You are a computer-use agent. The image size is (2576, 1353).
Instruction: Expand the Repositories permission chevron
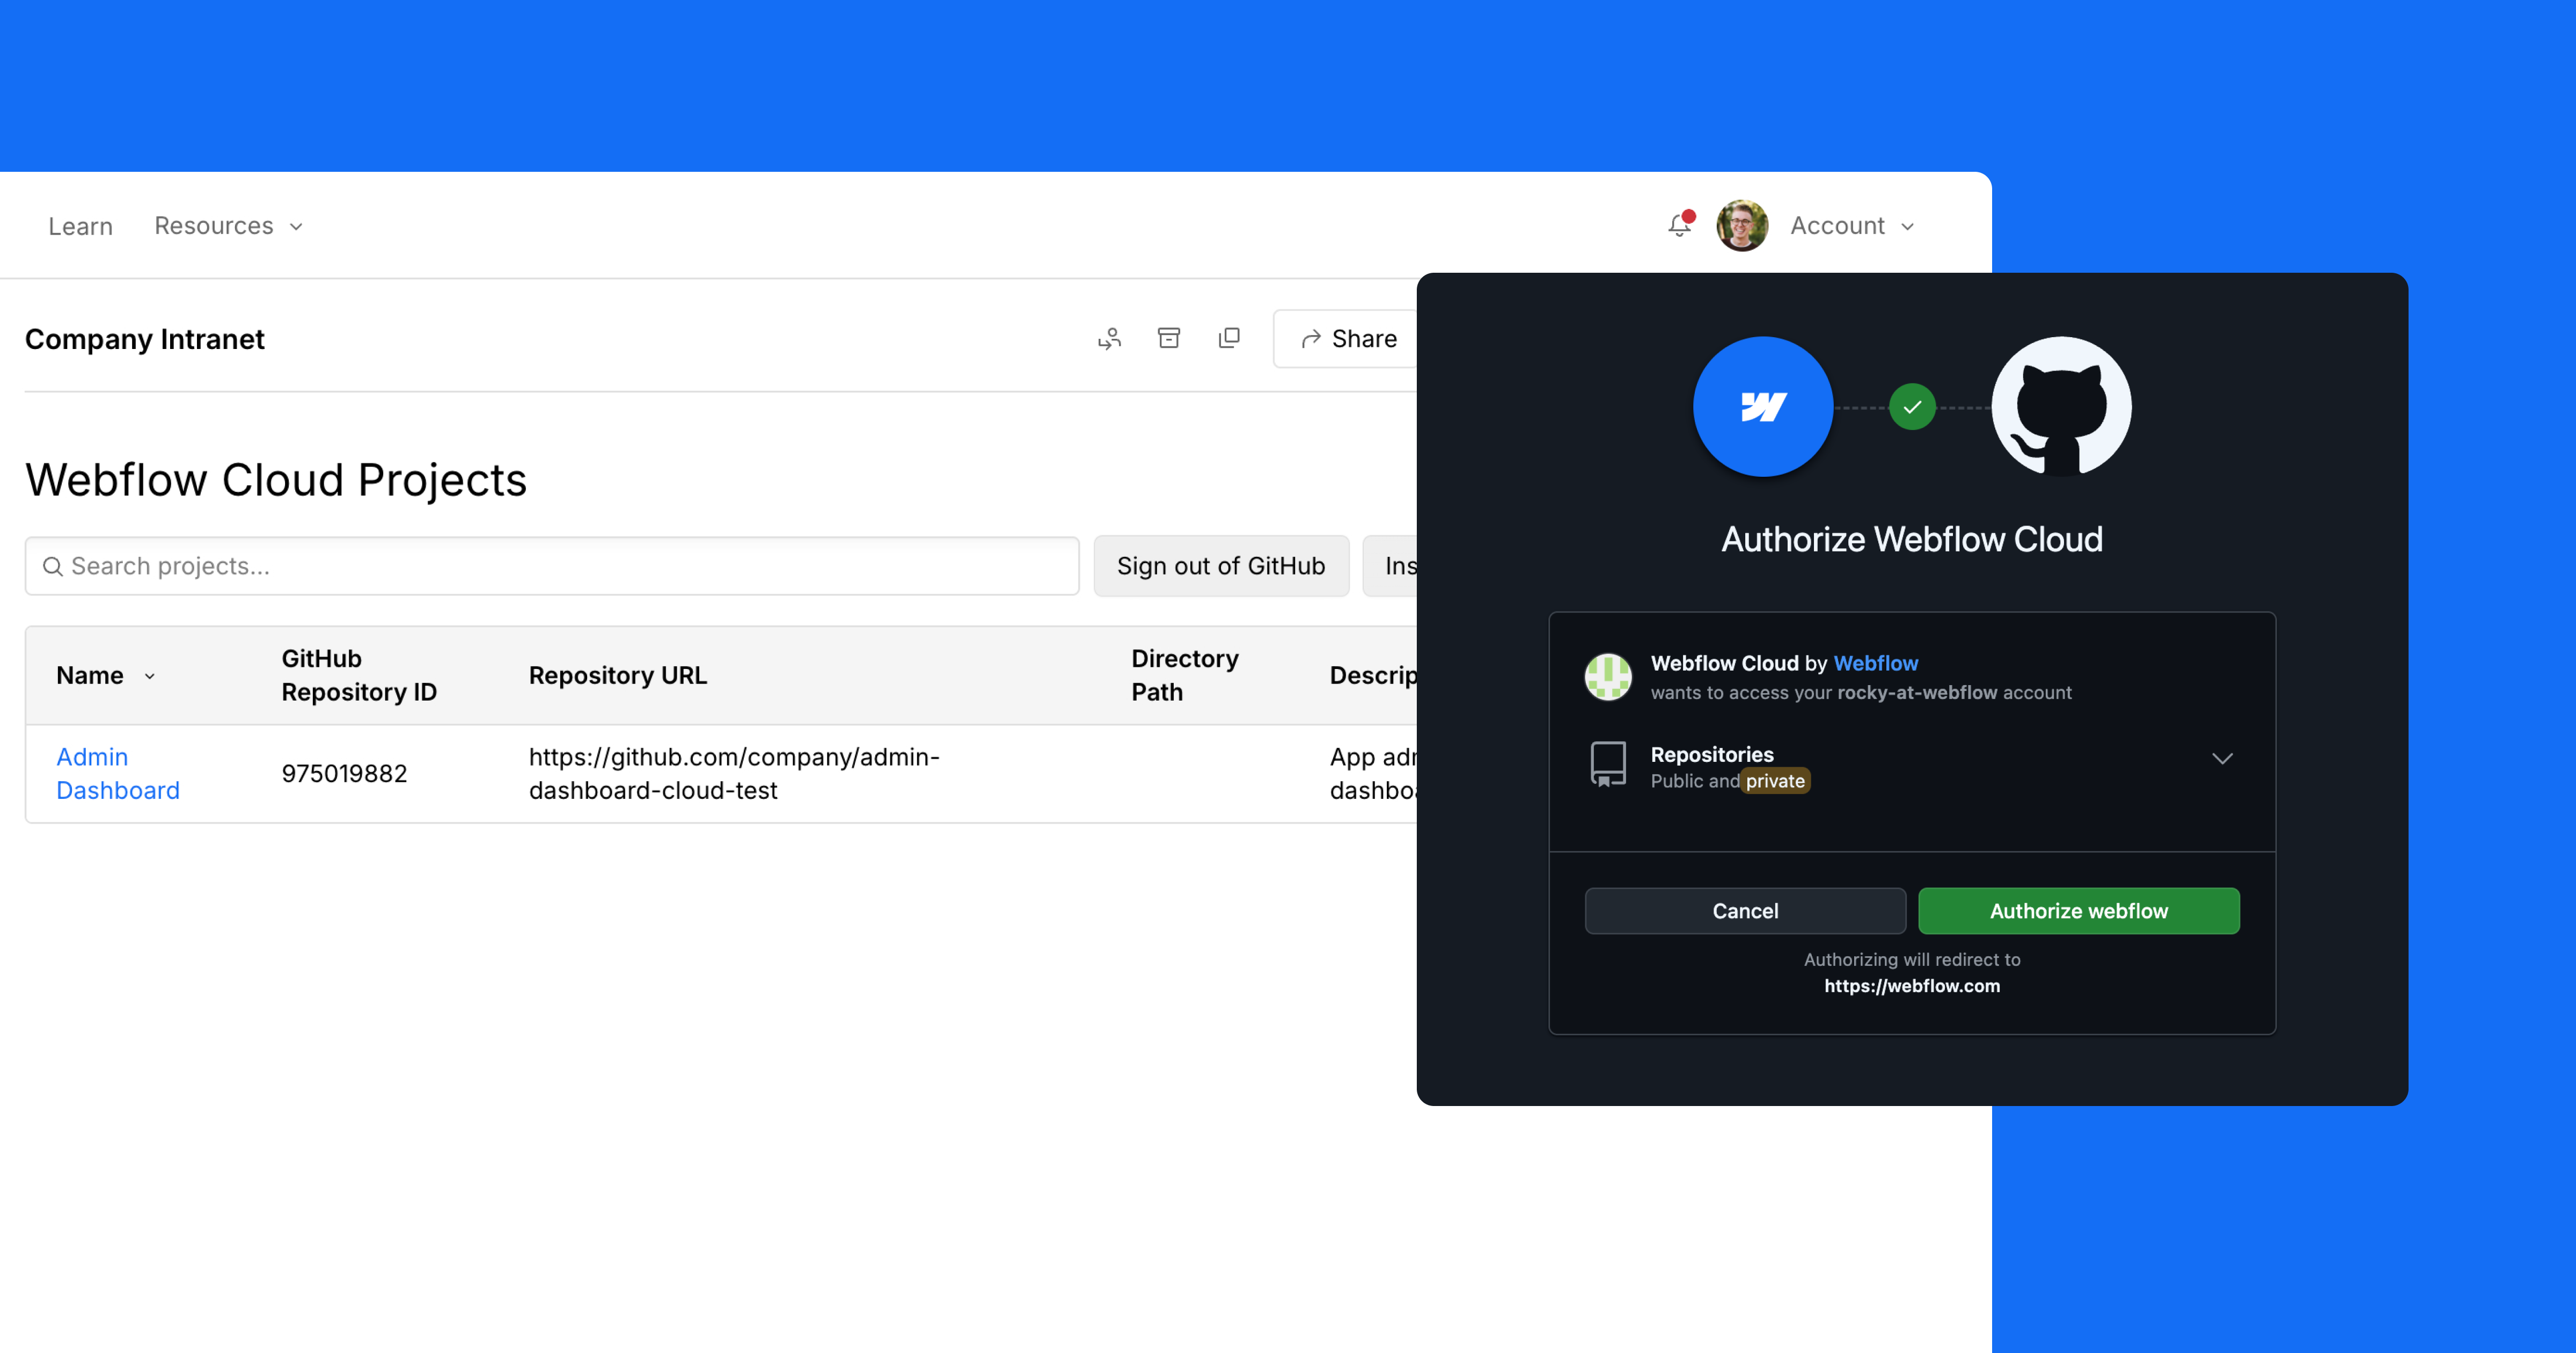(2222, 759)
